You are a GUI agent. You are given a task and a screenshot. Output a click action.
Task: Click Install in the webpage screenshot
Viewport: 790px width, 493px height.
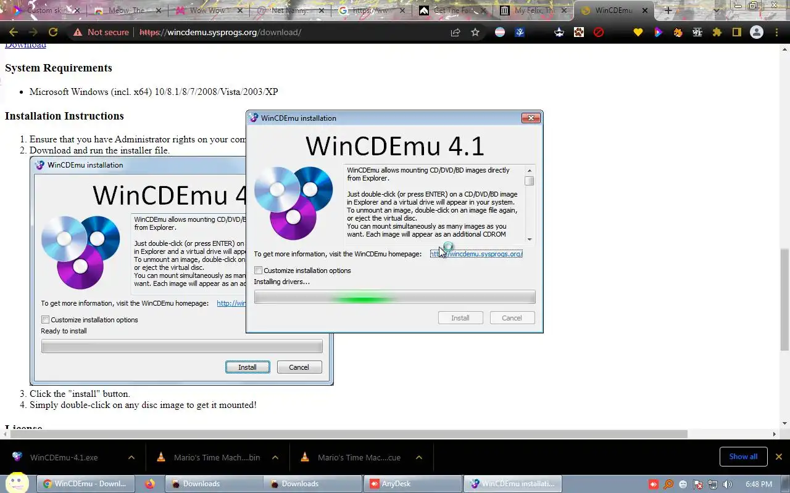(247, 367)
